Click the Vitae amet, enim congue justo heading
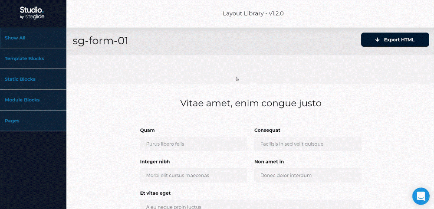Screen dimensions: 434x209 coord(251,103)
